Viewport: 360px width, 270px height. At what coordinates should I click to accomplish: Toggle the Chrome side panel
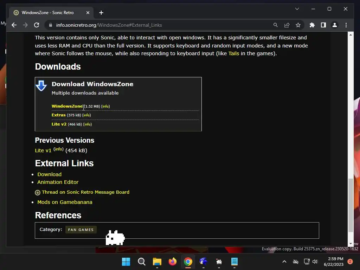coord(323,25)
